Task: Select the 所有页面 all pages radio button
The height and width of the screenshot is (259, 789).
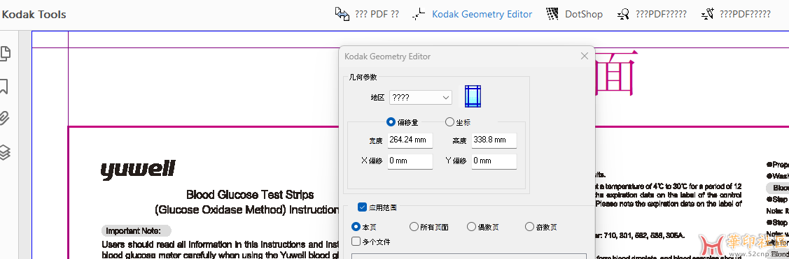Action: (414, 227)
